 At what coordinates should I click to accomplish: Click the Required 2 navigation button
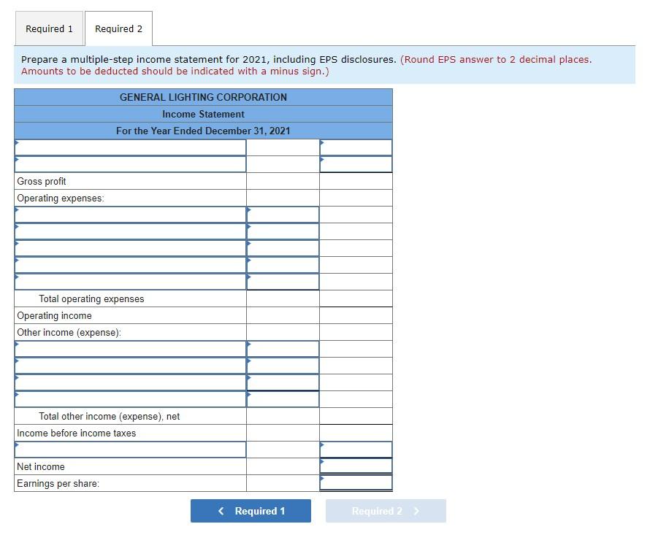[385, 511]
